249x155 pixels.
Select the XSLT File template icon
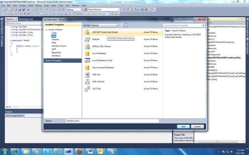click(x=87, y=89)
